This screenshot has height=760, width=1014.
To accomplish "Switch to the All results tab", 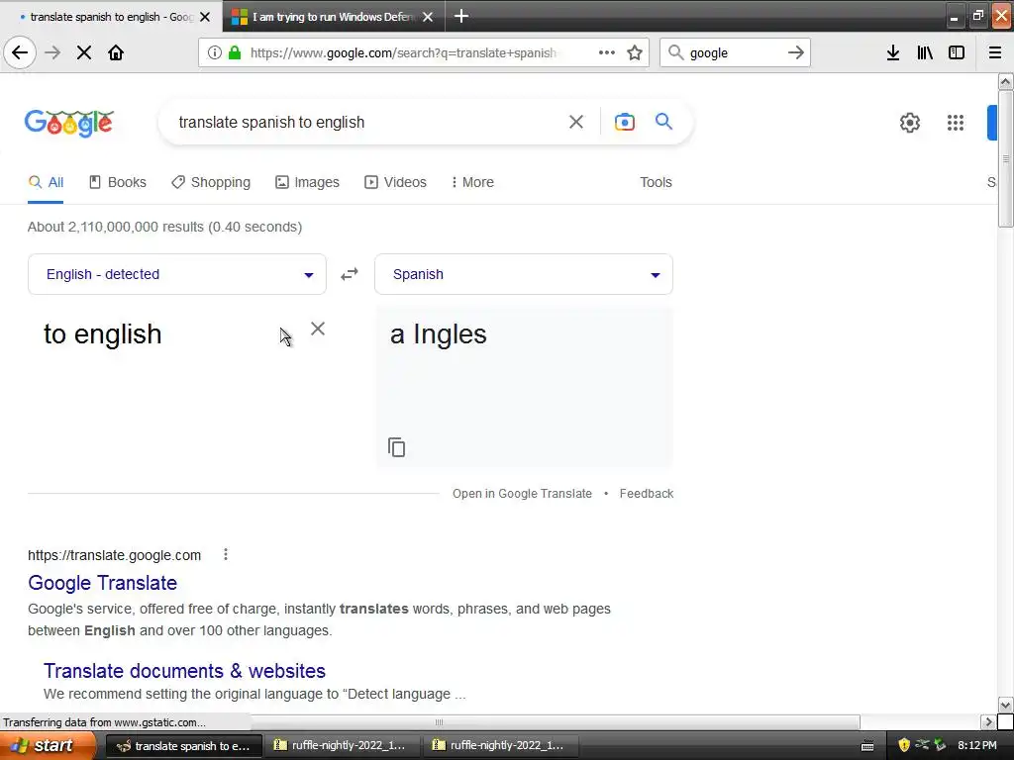I will click(46, 182).
